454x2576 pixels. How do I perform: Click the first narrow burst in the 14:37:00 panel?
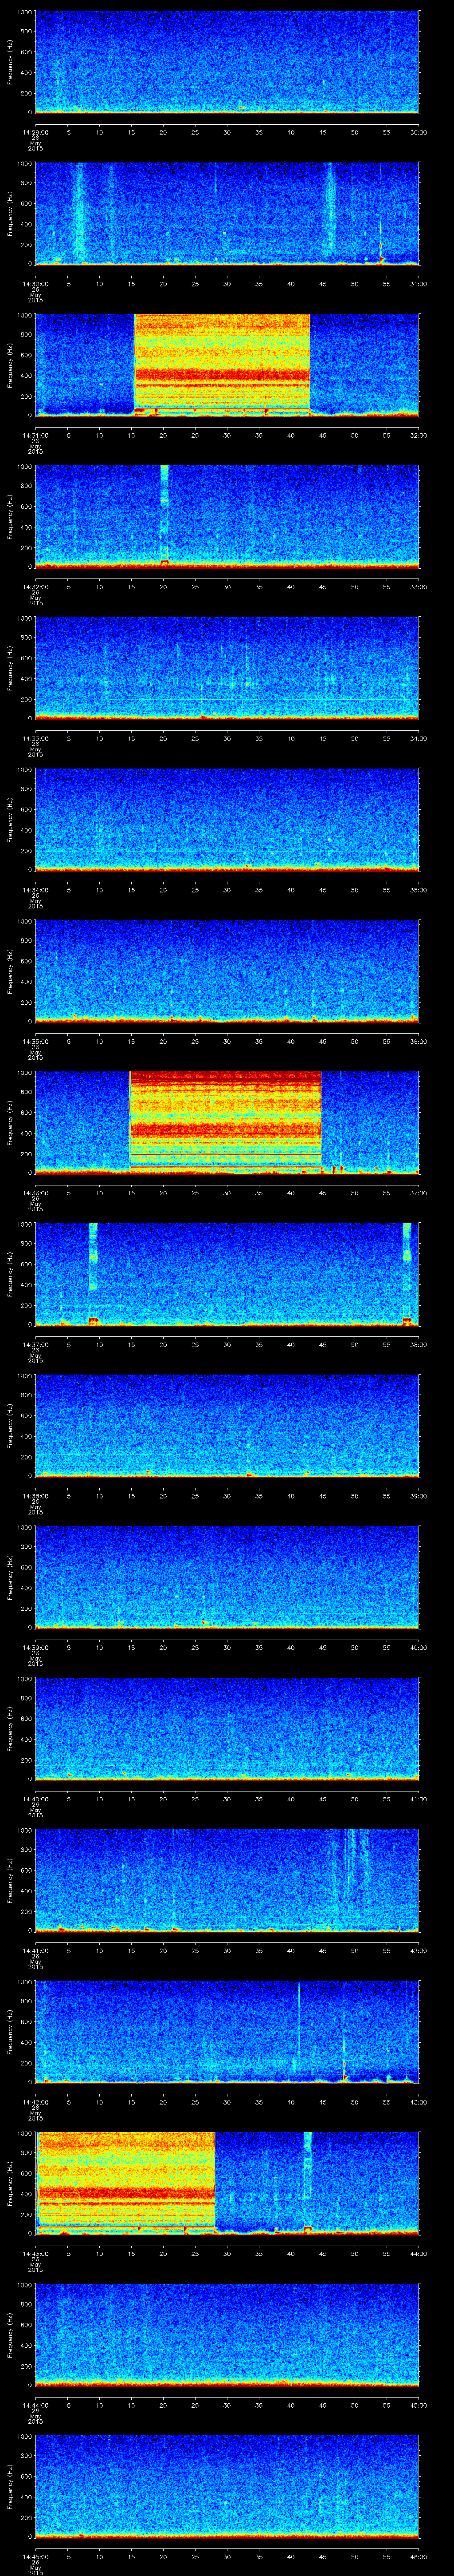click(93, 1272)
